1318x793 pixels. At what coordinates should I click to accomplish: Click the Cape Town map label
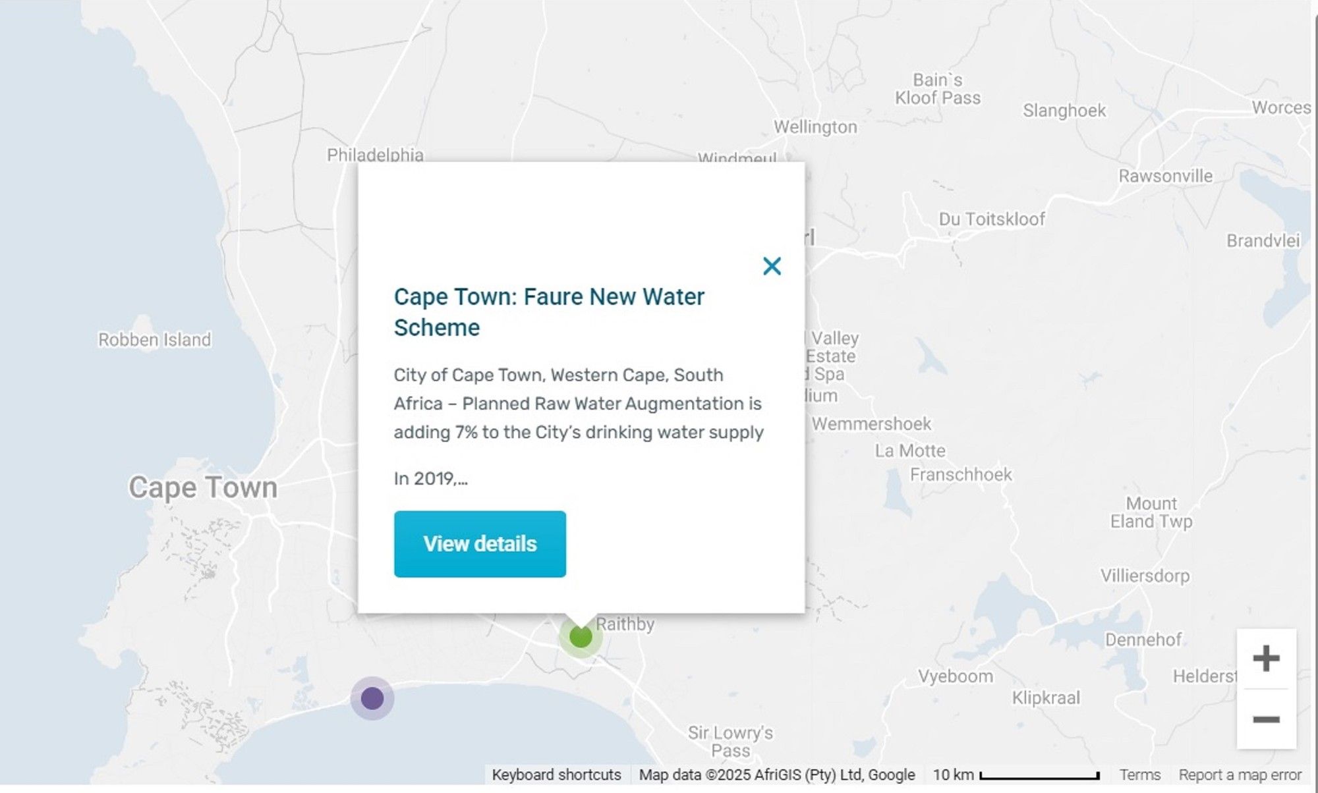pyautogui.click(x=203, y=487)
